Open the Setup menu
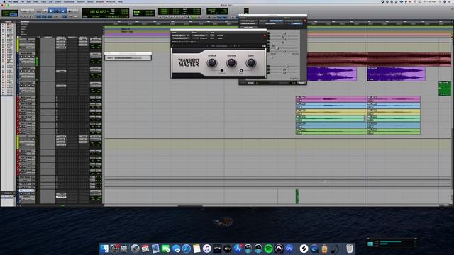 coord(90,1)
